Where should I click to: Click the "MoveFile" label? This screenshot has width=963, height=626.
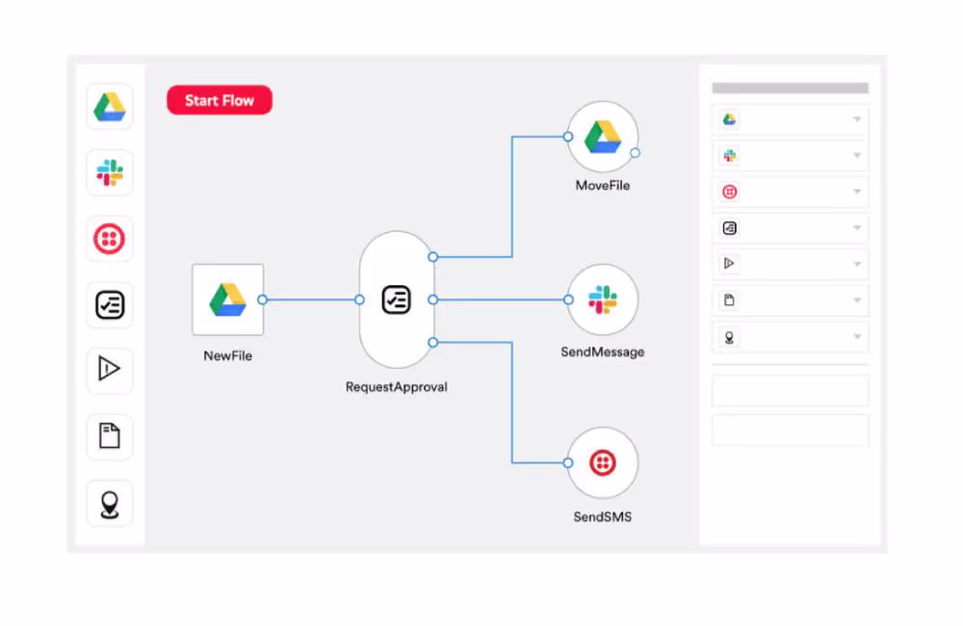click(603, 186)
